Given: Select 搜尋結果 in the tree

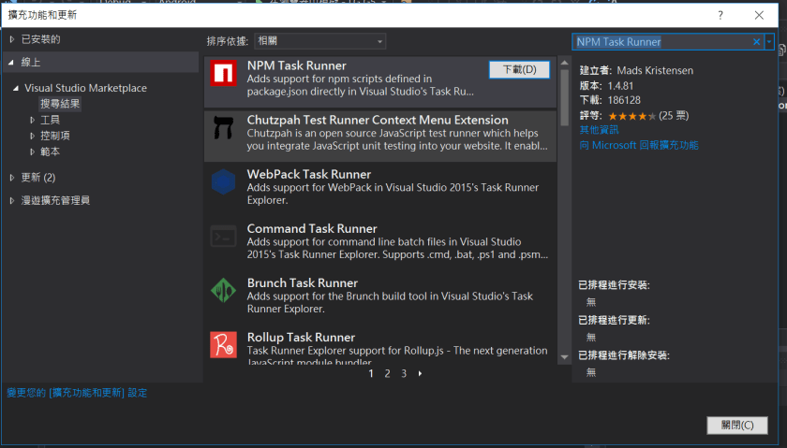Looking at the screenshot, I should tap(60, 104).
